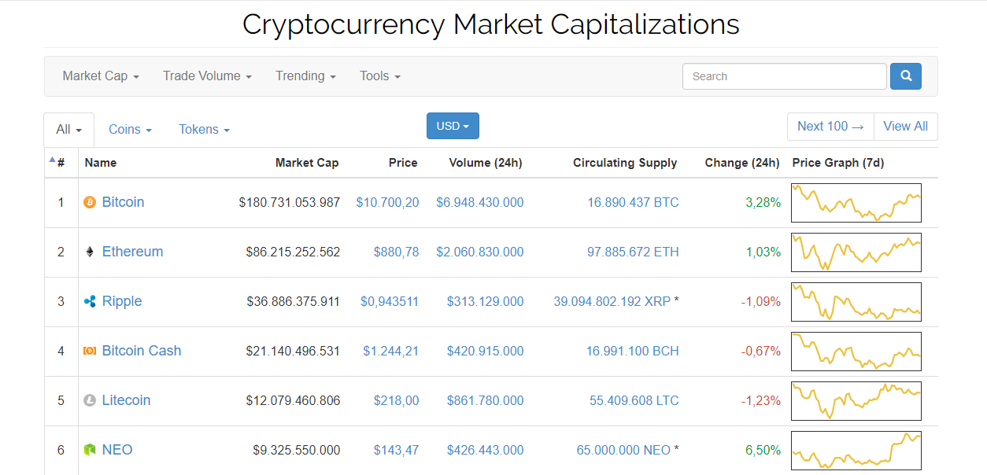
Task: Open the NEO coin link
Action: (117, 450)
